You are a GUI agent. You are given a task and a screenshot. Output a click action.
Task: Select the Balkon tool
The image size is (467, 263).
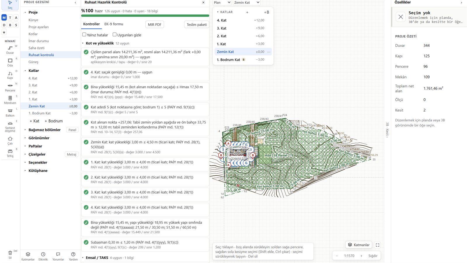[x=10, y=112]
